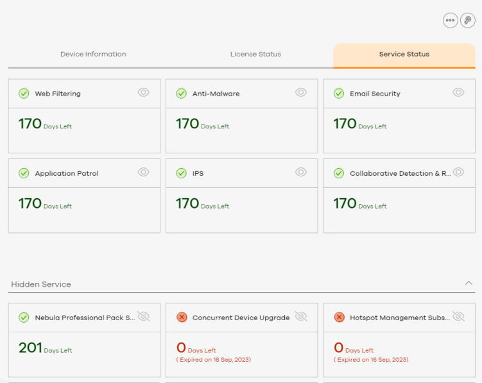Switch to the Device Information tab
The width and height of the screenshot is (482, 383).
click(93, 54)
